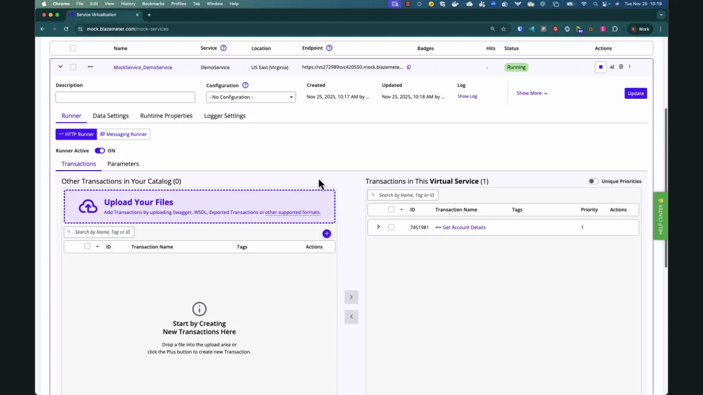Stop the running mock service
The image size is (703, 395).
pyautogui.click(x=600, y=67)
